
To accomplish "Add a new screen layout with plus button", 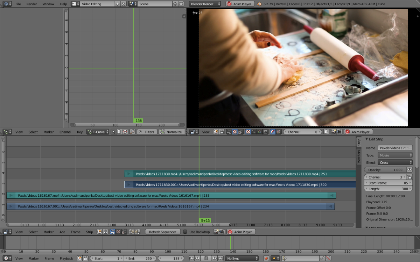I will pos(118,4).
